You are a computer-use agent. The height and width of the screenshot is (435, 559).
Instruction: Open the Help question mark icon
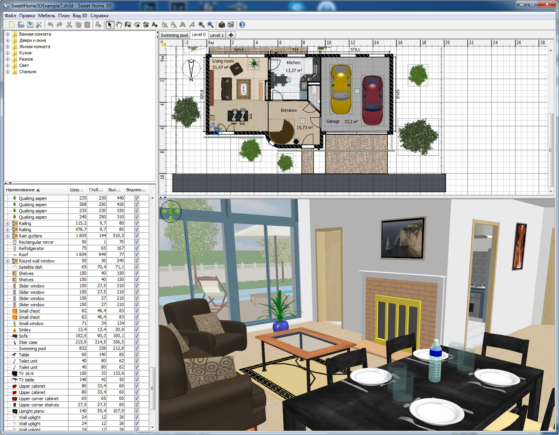[242, 25]
